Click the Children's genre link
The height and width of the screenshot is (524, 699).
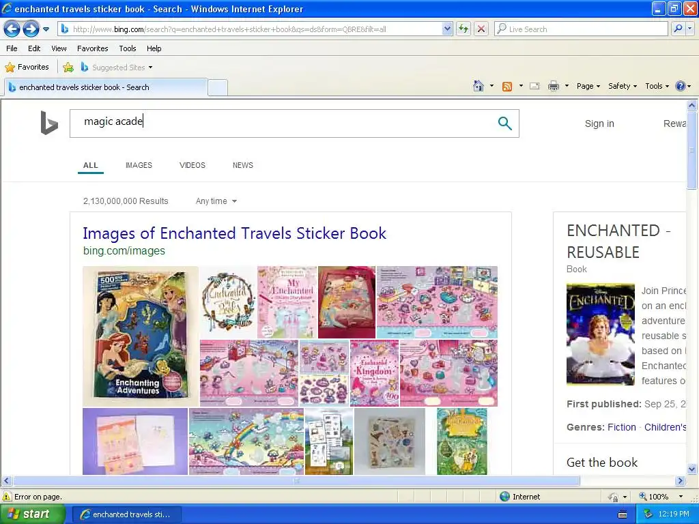pos(665,427)
